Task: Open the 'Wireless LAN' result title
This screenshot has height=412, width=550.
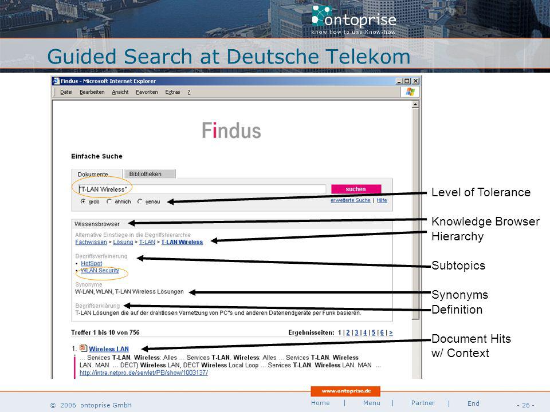Action: coord(109,349)
